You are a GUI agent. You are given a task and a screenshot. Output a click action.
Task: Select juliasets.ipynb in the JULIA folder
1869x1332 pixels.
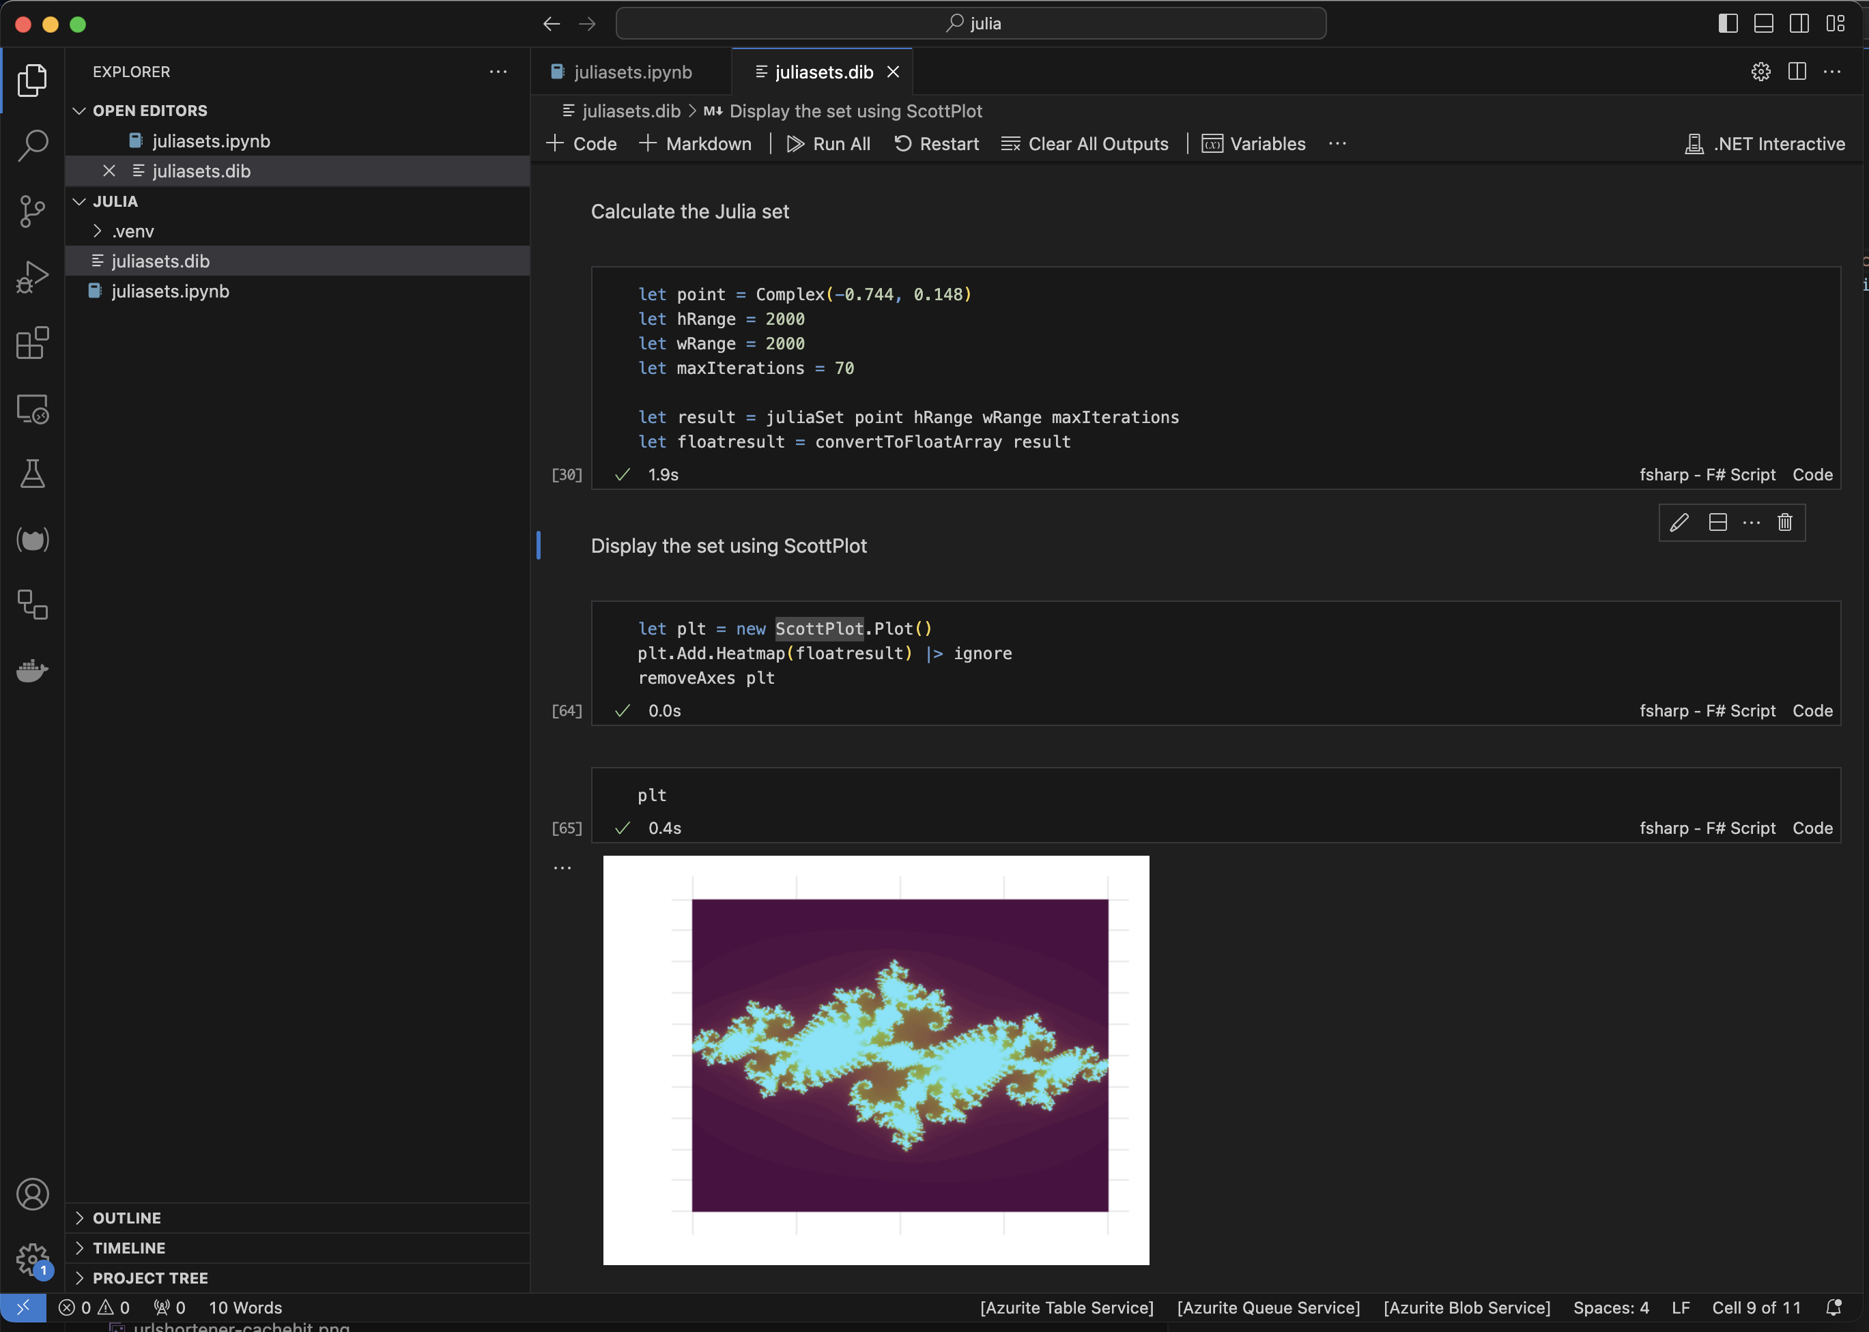[x=170, y=291]
